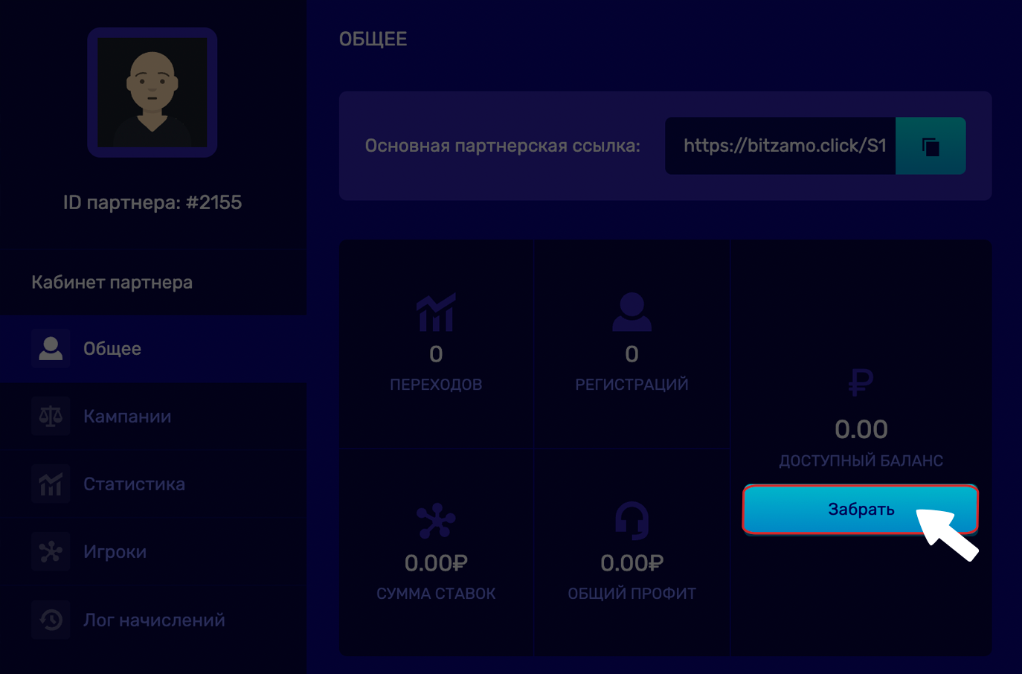The height and width of the screenshot is (674, 1022).
Task: Click the Регистраций person icon
Action: tap(631, 312)
